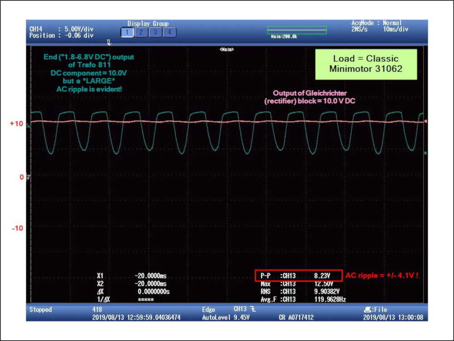Viewport: 454px width, 341px height.
Task: Click the 10ms/div time base setting
Action: (395, 29)
